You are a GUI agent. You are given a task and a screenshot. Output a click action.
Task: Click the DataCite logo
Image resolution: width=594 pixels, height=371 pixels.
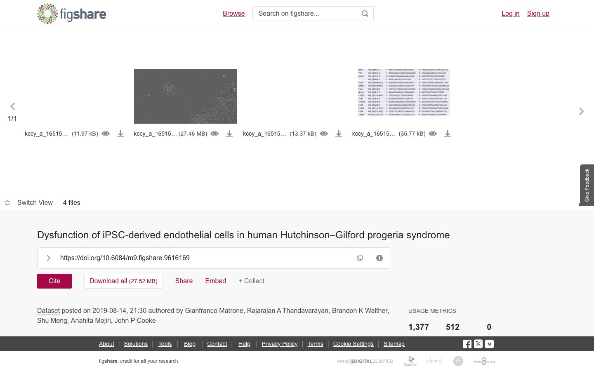[x=410, y=361]
